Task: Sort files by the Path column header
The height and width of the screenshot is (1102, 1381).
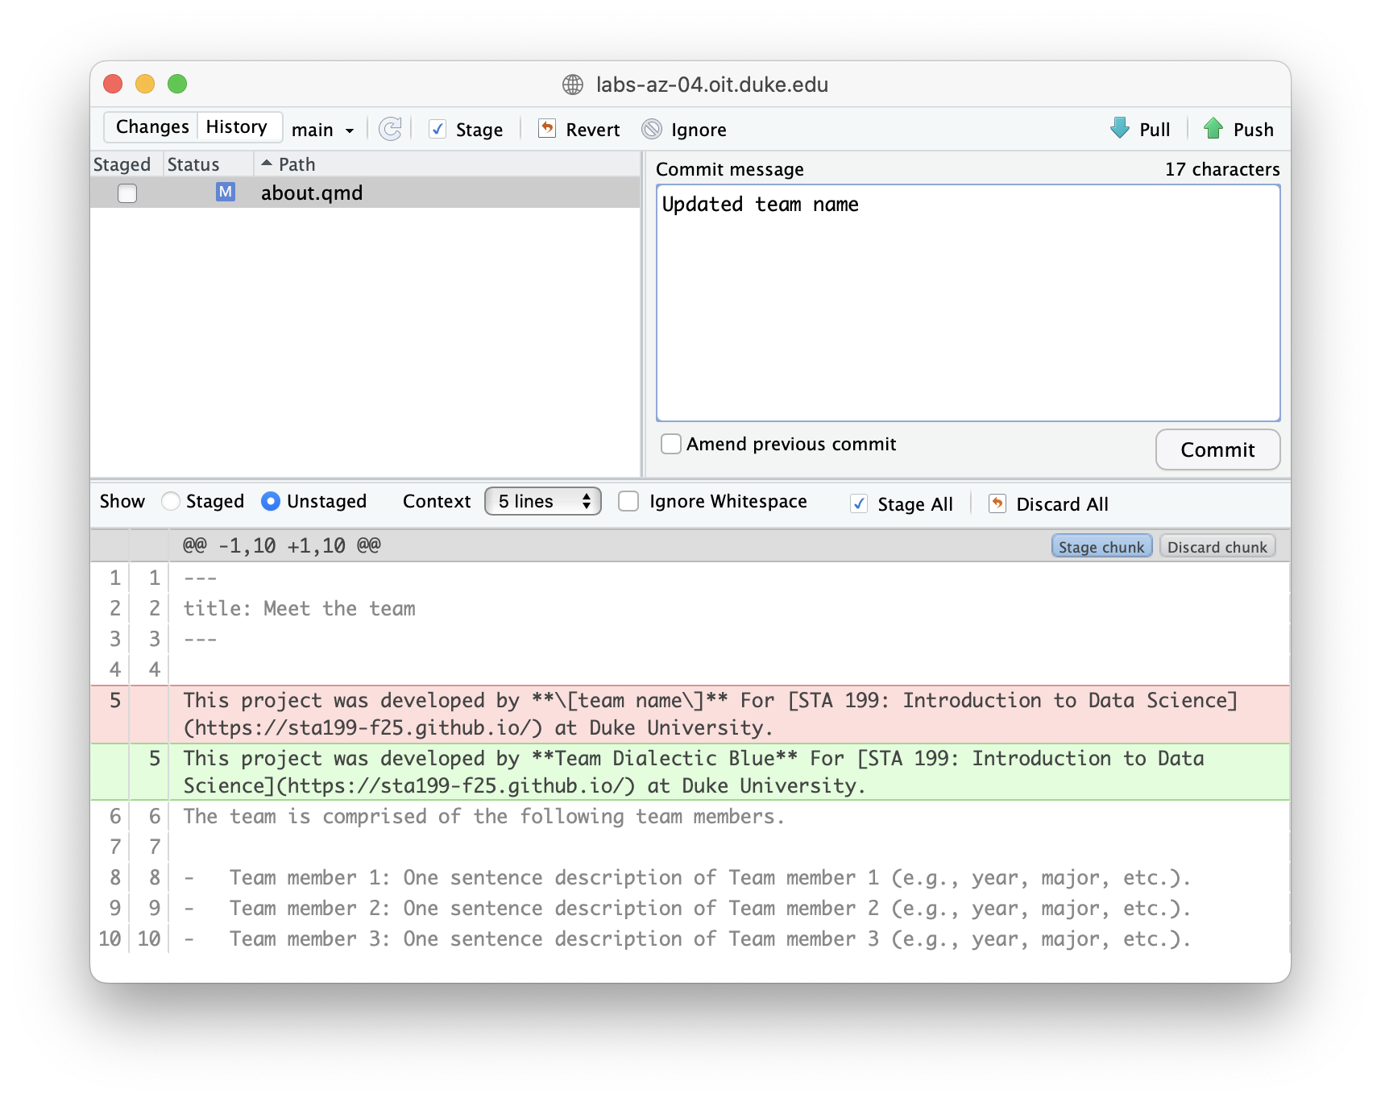Action: (297, 164)
